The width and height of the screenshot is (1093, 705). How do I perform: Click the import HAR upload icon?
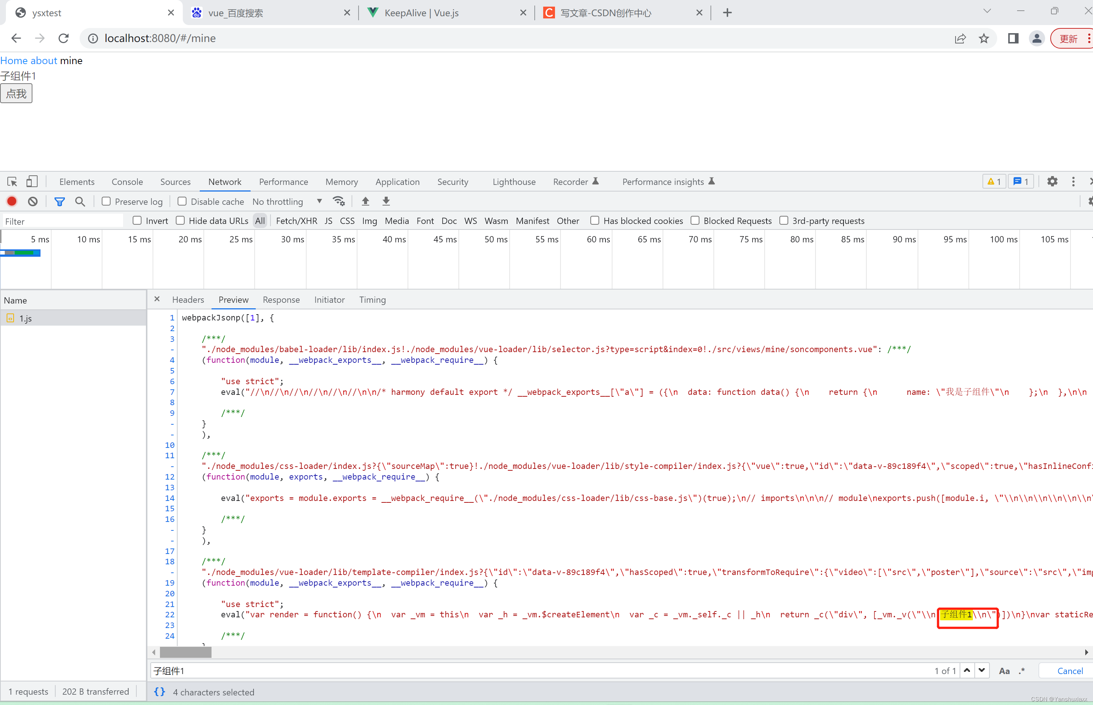(366, 201)
